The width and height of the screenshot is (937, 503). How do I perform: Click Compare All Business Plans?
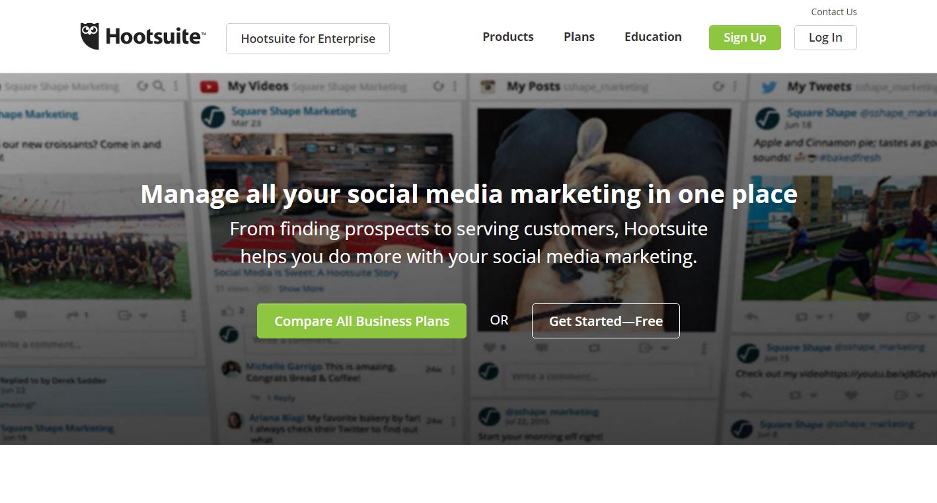[361, 321]
